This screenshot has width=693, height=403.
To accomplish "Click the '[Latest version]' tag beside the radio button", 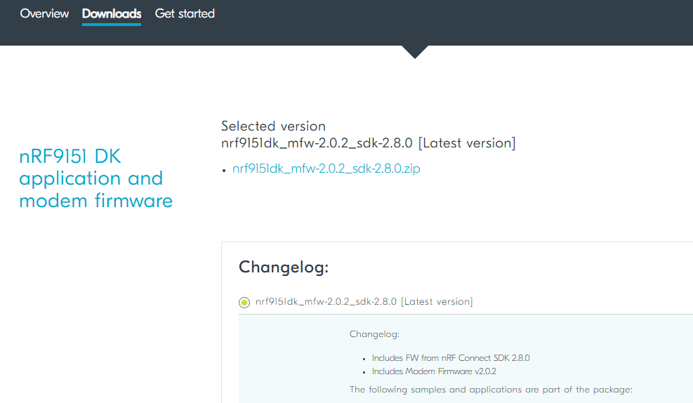I will click(437, 302).
